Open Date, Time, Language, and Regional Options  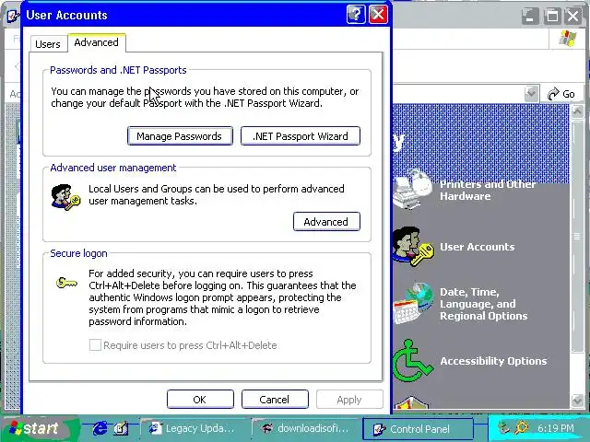[483, 304]
